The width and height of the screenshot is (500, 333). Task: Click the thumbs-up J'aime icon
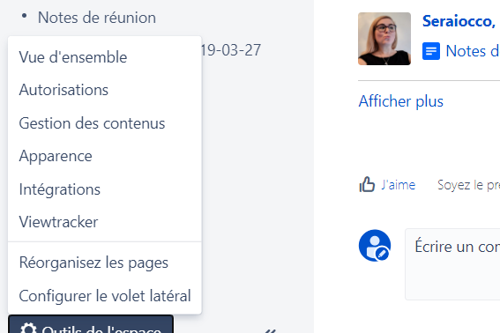coord(367,184)
